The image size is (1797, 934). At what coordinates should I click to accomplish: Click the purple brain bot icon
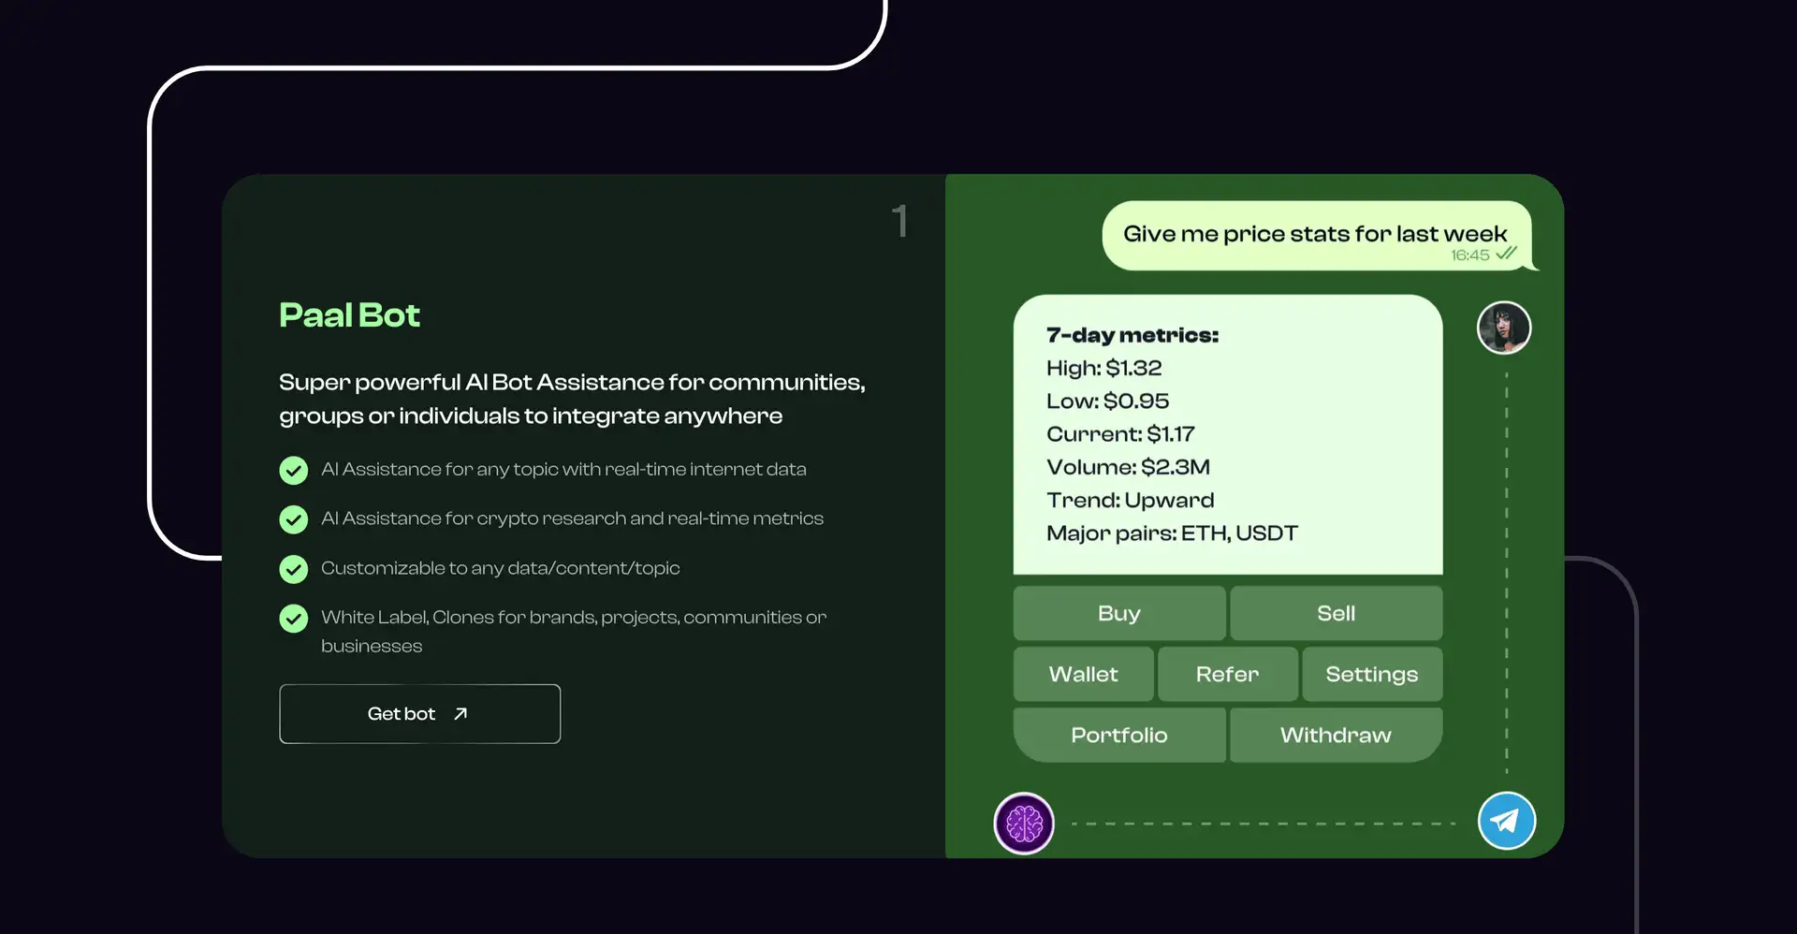pyautogui.click(x=1024, y=824)
